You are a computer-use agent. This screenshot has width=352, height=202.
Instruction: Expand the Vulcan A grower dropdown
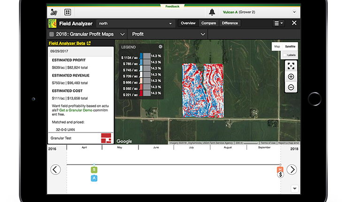click(294, 12)
